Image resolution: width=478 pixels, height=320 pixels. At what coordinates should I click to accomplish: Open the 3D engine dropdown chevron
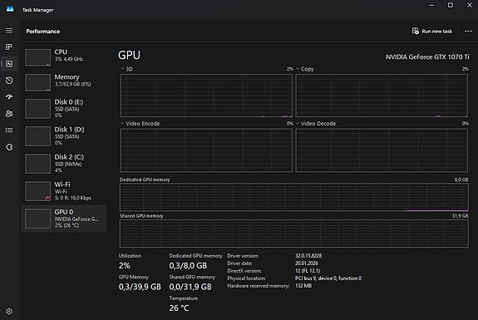[122, 69]
